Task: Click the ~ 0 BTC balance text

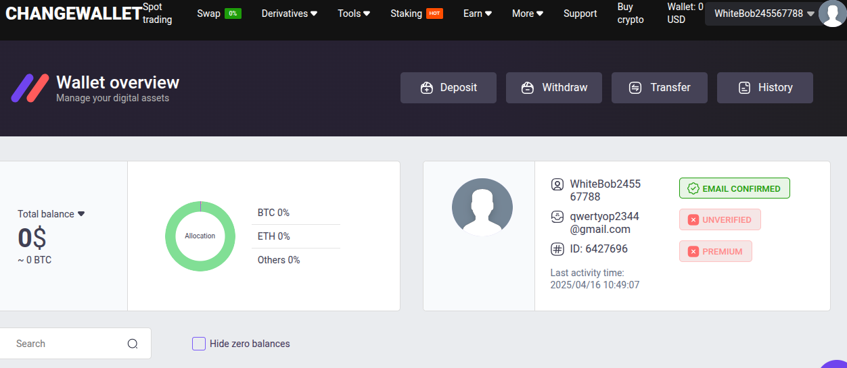Action: [35, 260]
